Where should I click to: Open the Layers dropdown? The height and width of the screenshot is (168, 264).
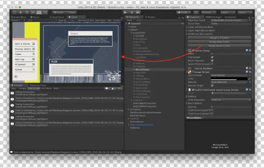coord(227,12)
